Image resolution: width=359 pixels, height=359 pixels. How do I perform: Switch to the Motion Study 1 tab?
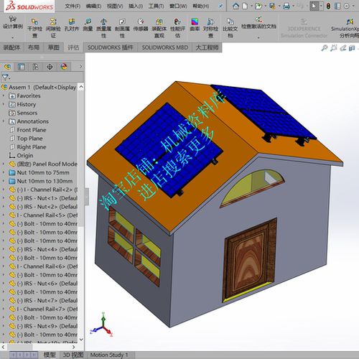click(x=109, y=355)
